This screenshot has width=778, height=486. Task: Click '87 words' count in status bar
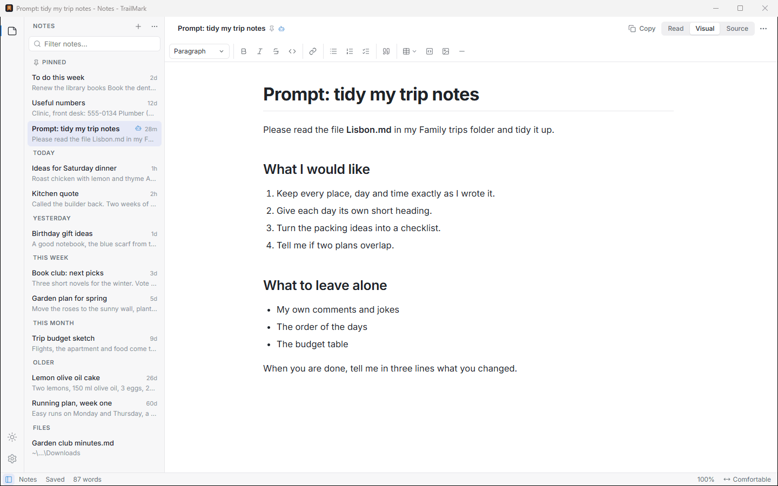(x=88, y=480)
